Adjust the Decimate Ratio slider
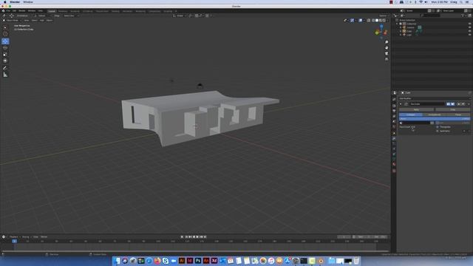Screen dimensions: 473x266 (435, 119)
